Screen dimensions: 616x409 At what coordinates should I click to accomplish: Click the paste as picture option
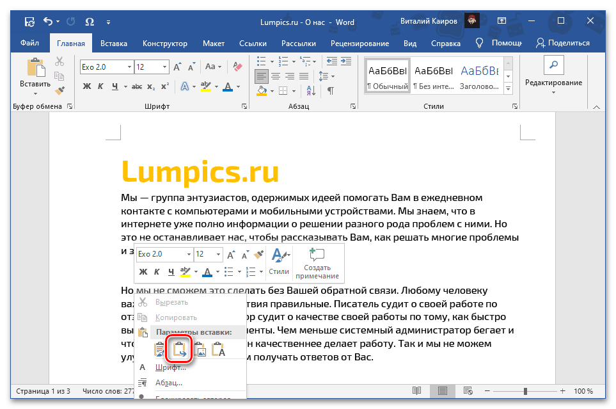pos(201,349)
